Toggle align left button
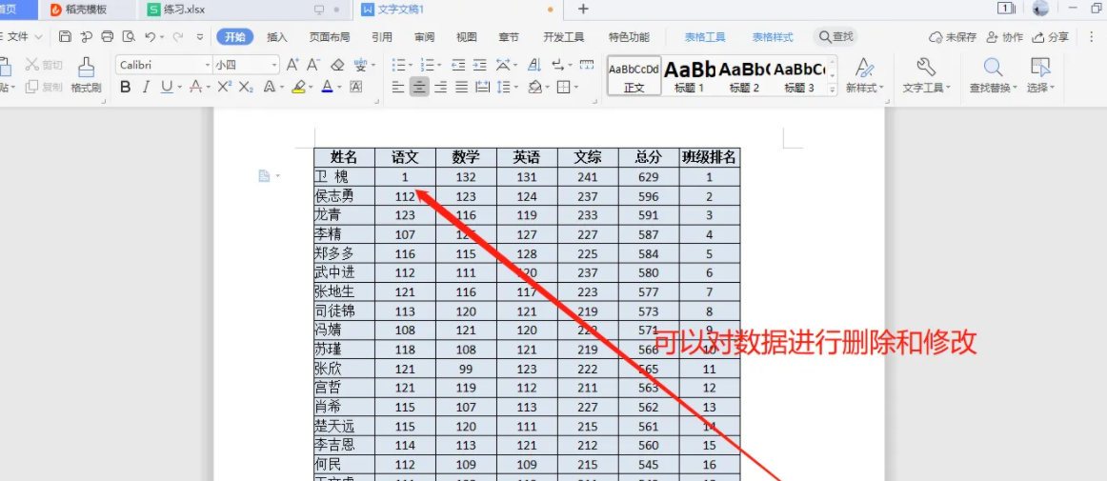 [398, 87]
